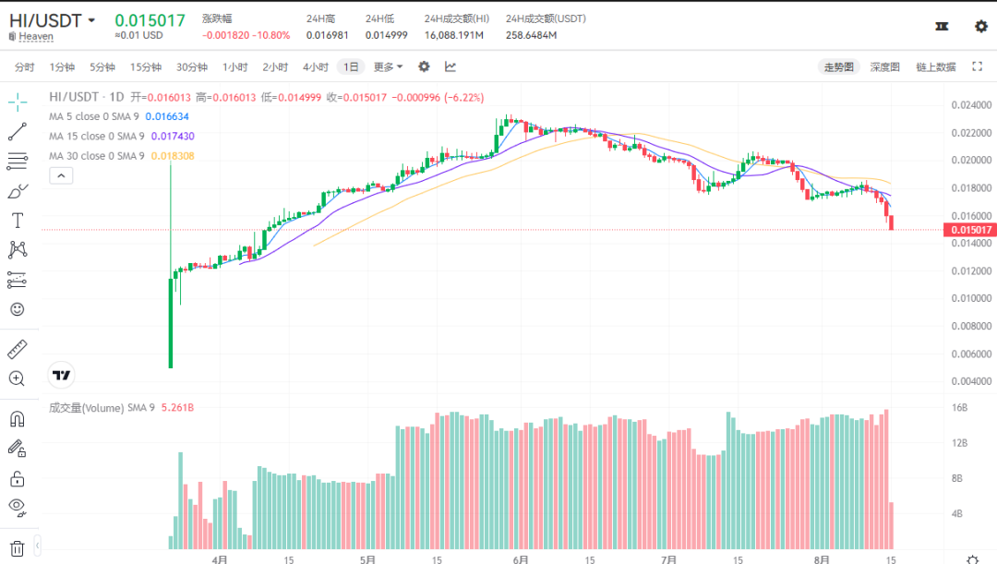This screenshot has width=997, height=564.
Task: Enter fullscreen chart mode
Action: click(x=977, y=66)
